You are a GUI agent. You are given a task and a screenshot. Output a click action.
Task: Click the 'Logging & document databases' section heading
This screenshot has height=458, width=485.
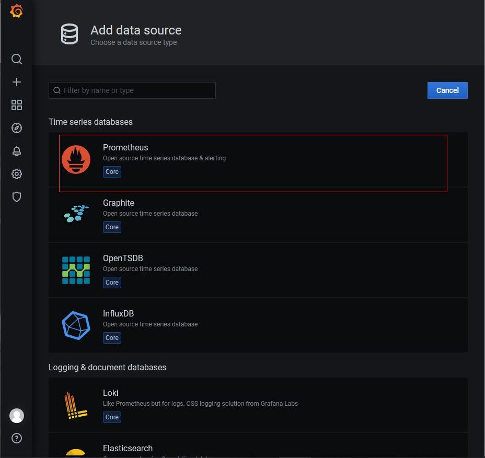click(107, 367)
